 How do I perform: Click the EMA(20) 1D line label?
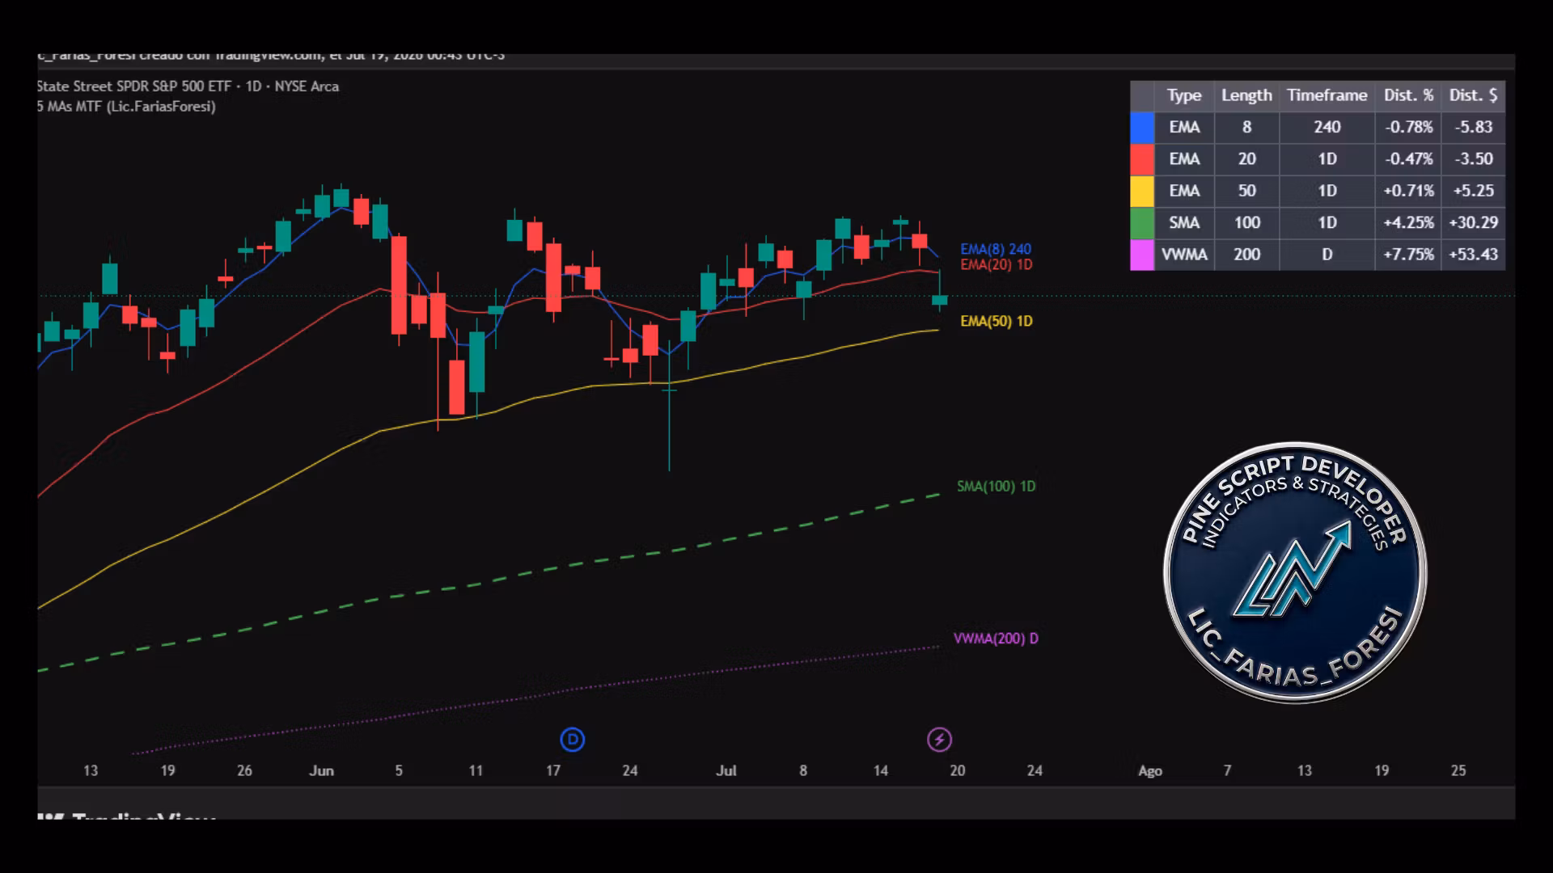click(x=997, y=264)
